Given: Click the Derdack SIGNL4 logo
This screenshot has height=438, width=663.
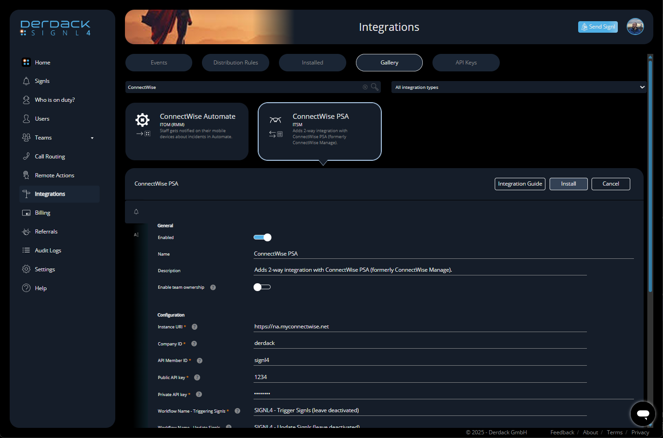Looking at the screenshot, I should pyautogui.click(x=55, y=28).
